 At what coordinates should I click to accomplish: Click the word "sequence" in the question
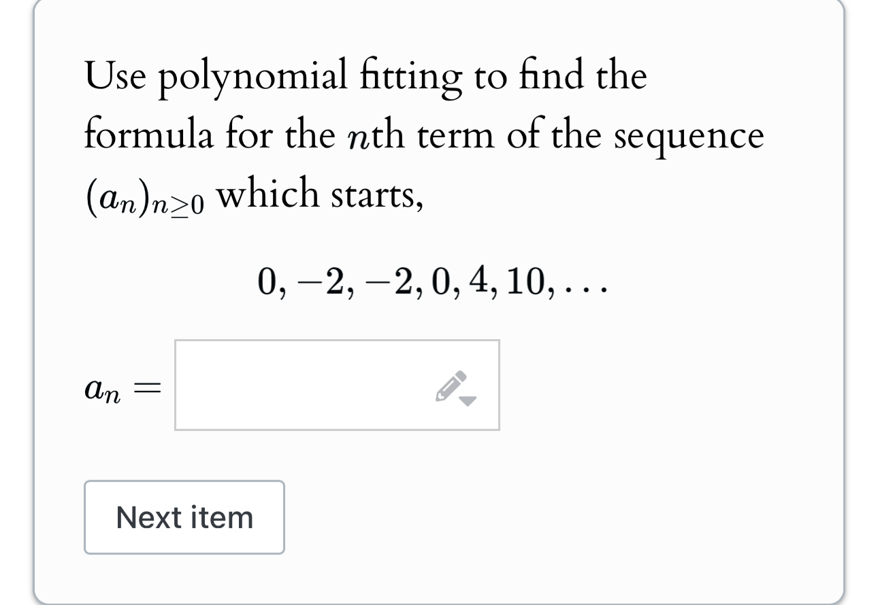coord(689,138)
